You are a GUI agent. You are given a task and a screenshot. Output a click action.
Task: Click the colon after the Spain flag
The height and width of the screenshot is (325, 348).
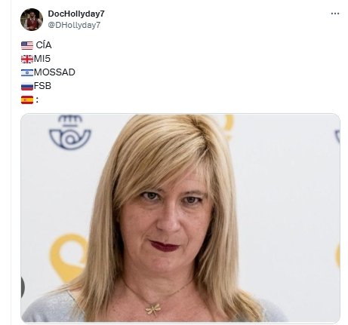click(37, 100)
